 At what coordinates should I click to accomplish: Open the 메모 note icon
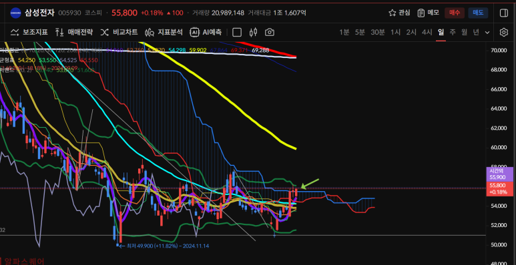[421, 13]
